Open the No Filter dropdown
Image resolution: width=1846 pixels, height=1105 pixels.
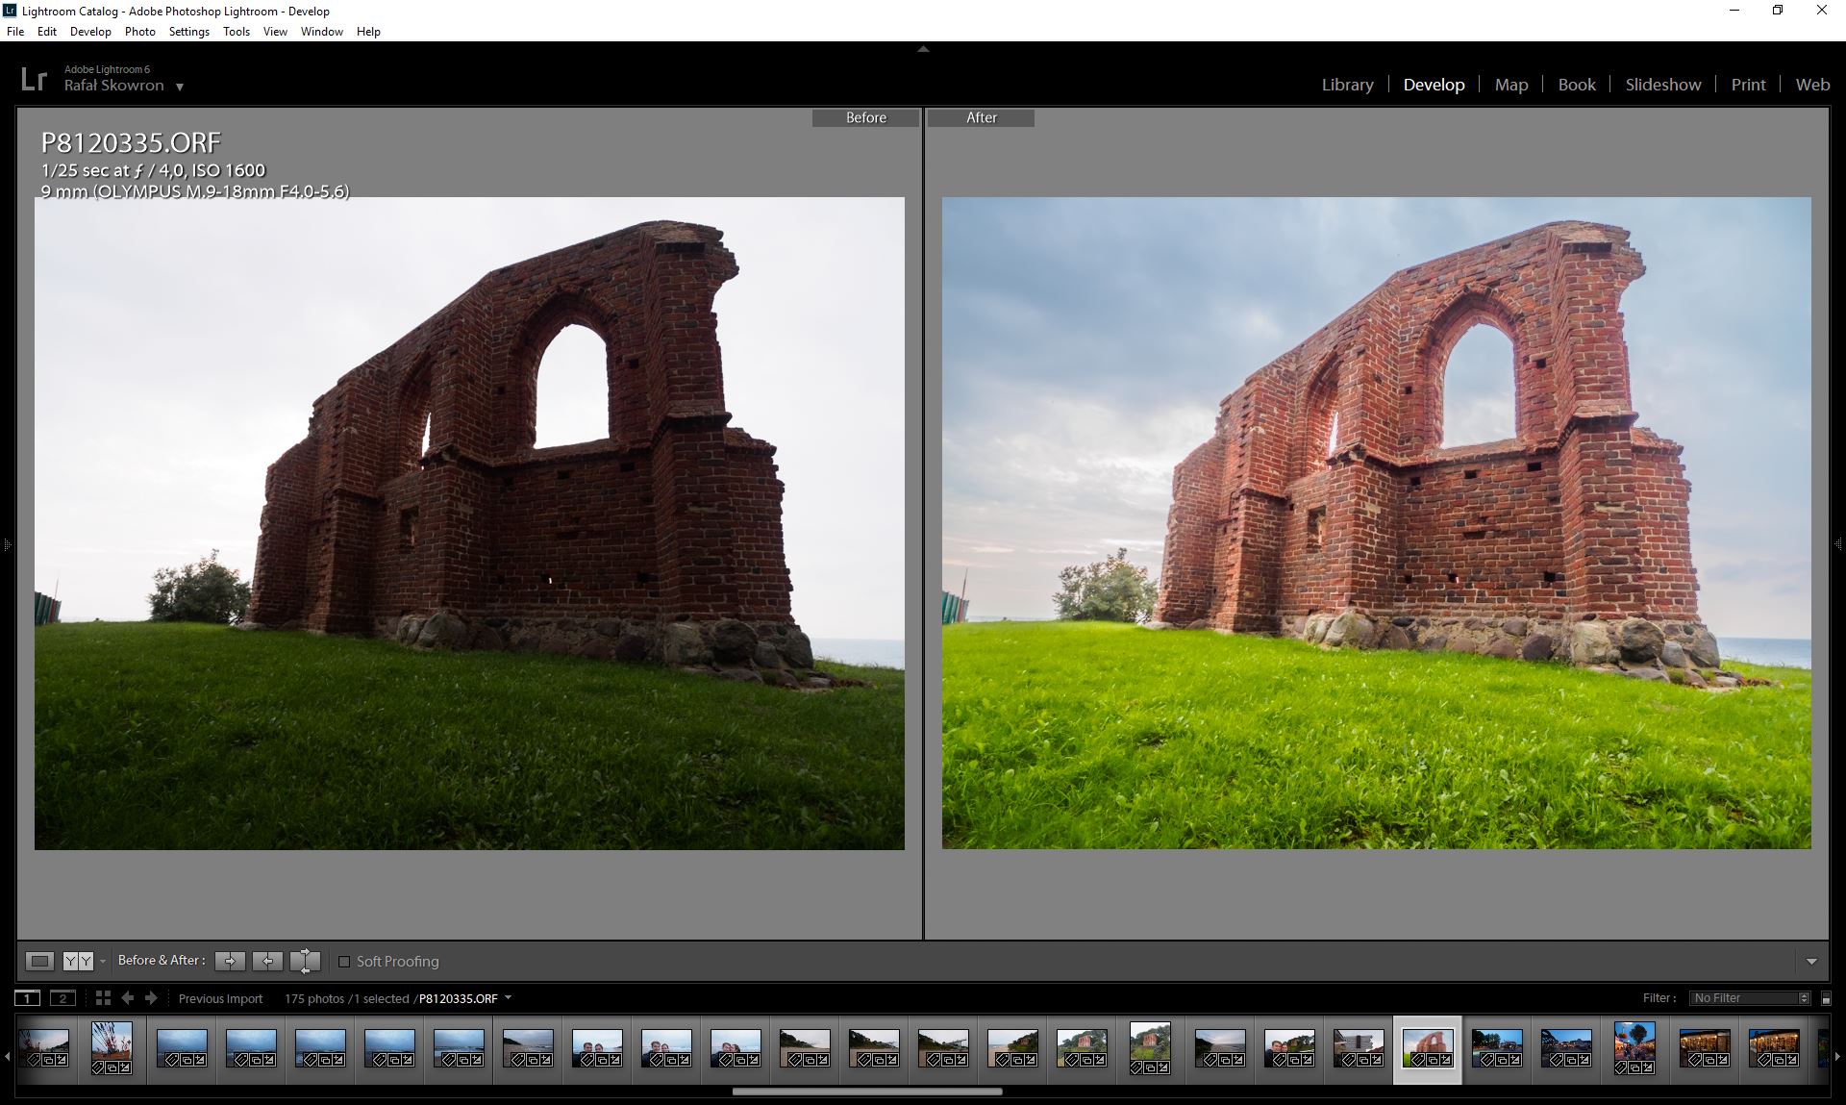tap(1750, 998)
